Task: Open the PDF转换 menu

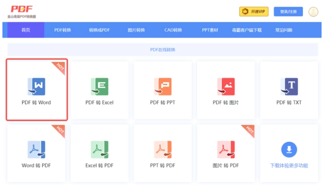Action: [63, 30]
